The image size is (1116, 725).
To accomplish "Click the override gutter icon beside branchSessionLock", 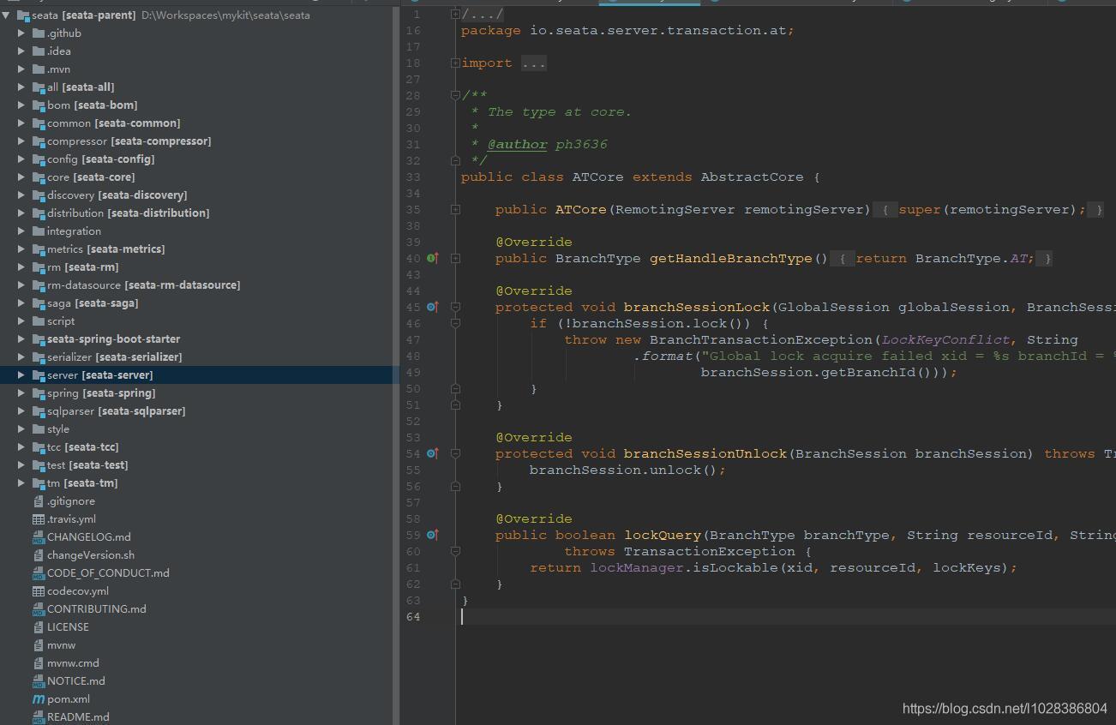I will [432, 307].
